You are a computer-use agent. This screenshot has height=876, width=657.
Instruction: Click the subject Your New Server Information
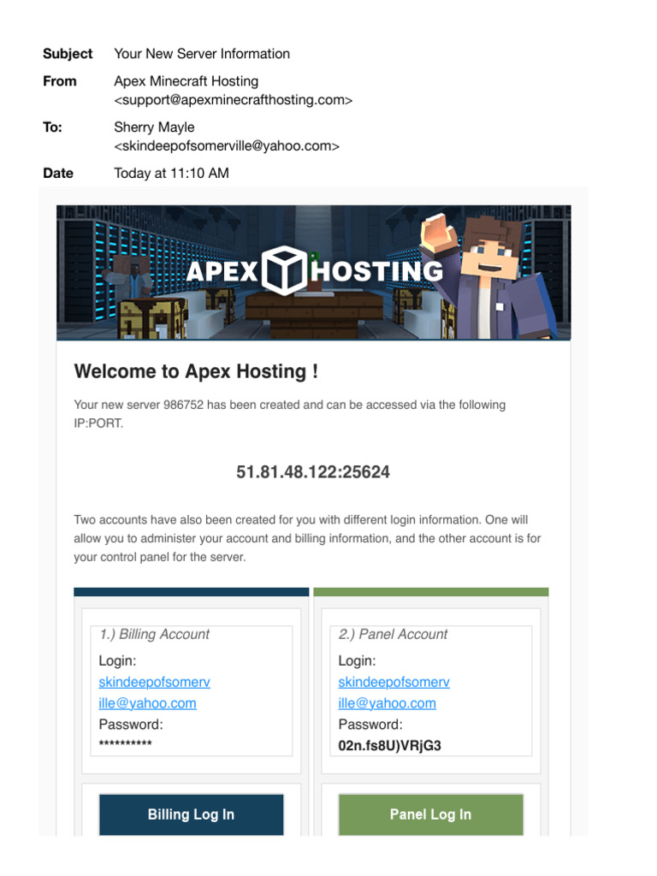click(x=202, y=54)
